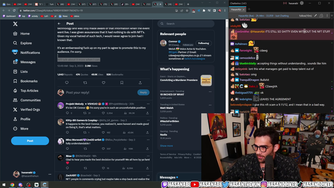Like the Kitty-Bit Games reply
This screenshot has height=188, width=334.
pos(103,132)
